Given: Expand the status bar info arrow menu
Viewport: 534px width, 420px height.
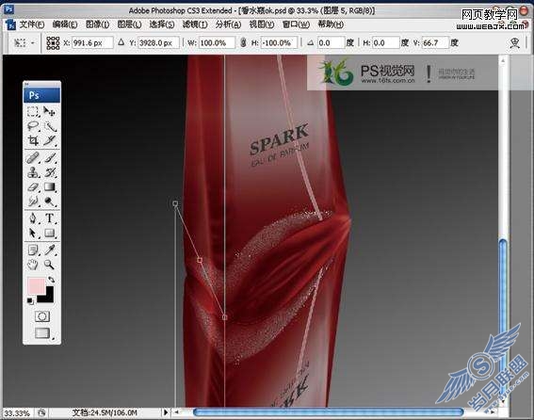Looking at the screenshot, I should coord(166,412).
